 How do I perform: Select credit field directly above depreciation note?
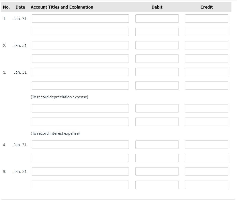pyautogui.click(x=206, y=85)
